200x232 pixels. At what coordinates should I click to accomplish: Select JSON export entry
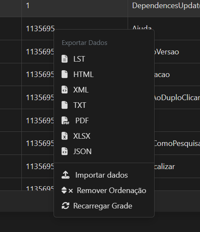tap(104, 151)
